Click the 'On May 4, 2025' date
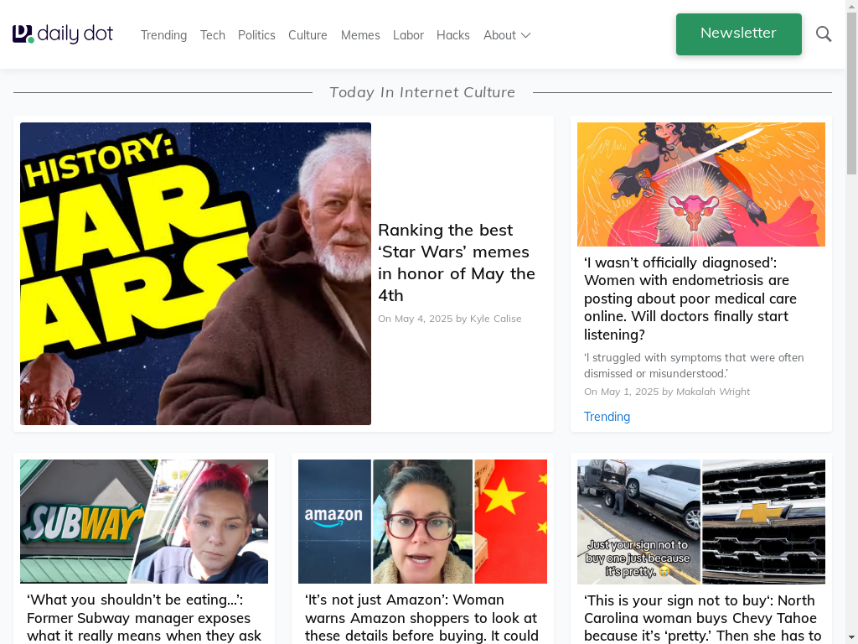This screenshot has width=858, height=644. click(x=416, y=319)
